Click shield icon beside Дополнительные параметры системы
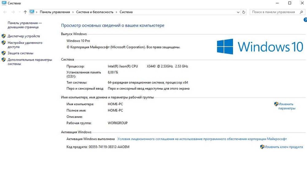Screen dimensions: 307x171 [x=3, y=60]
